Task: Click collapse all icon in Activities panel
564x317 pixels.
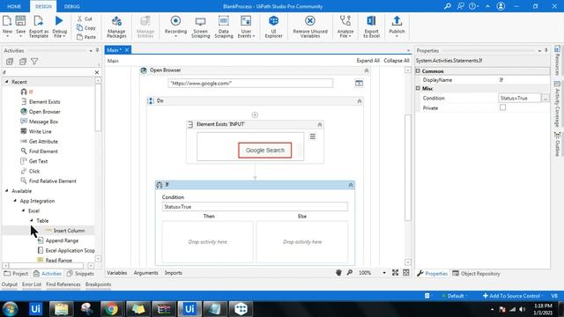Action: (x=23, y=62)
